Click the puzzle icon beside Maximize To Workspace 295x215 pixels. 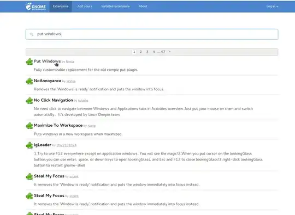pos(29,126)
